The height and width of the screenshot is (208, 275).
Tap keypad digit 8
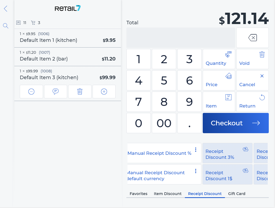[x=164, y=102]
